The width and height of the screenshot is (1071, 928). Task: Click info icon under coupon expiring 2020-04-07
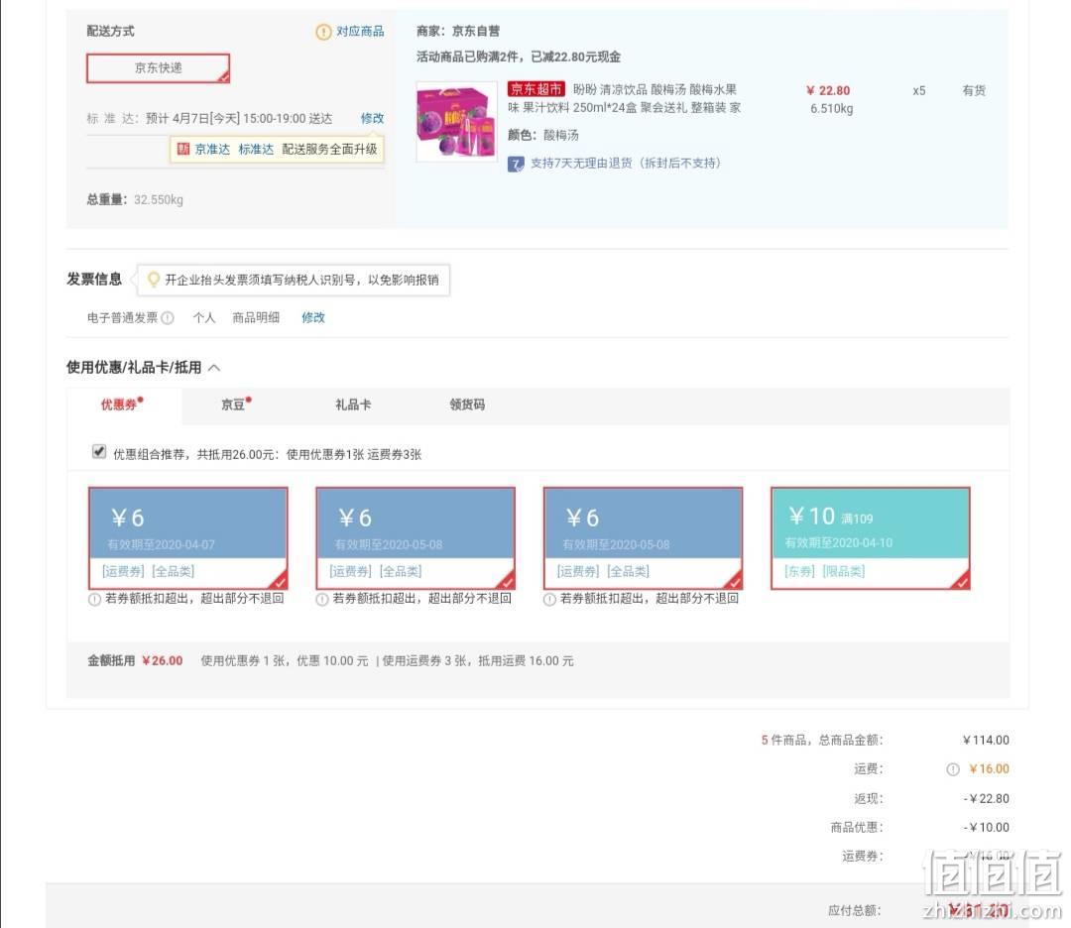[95, 600]
